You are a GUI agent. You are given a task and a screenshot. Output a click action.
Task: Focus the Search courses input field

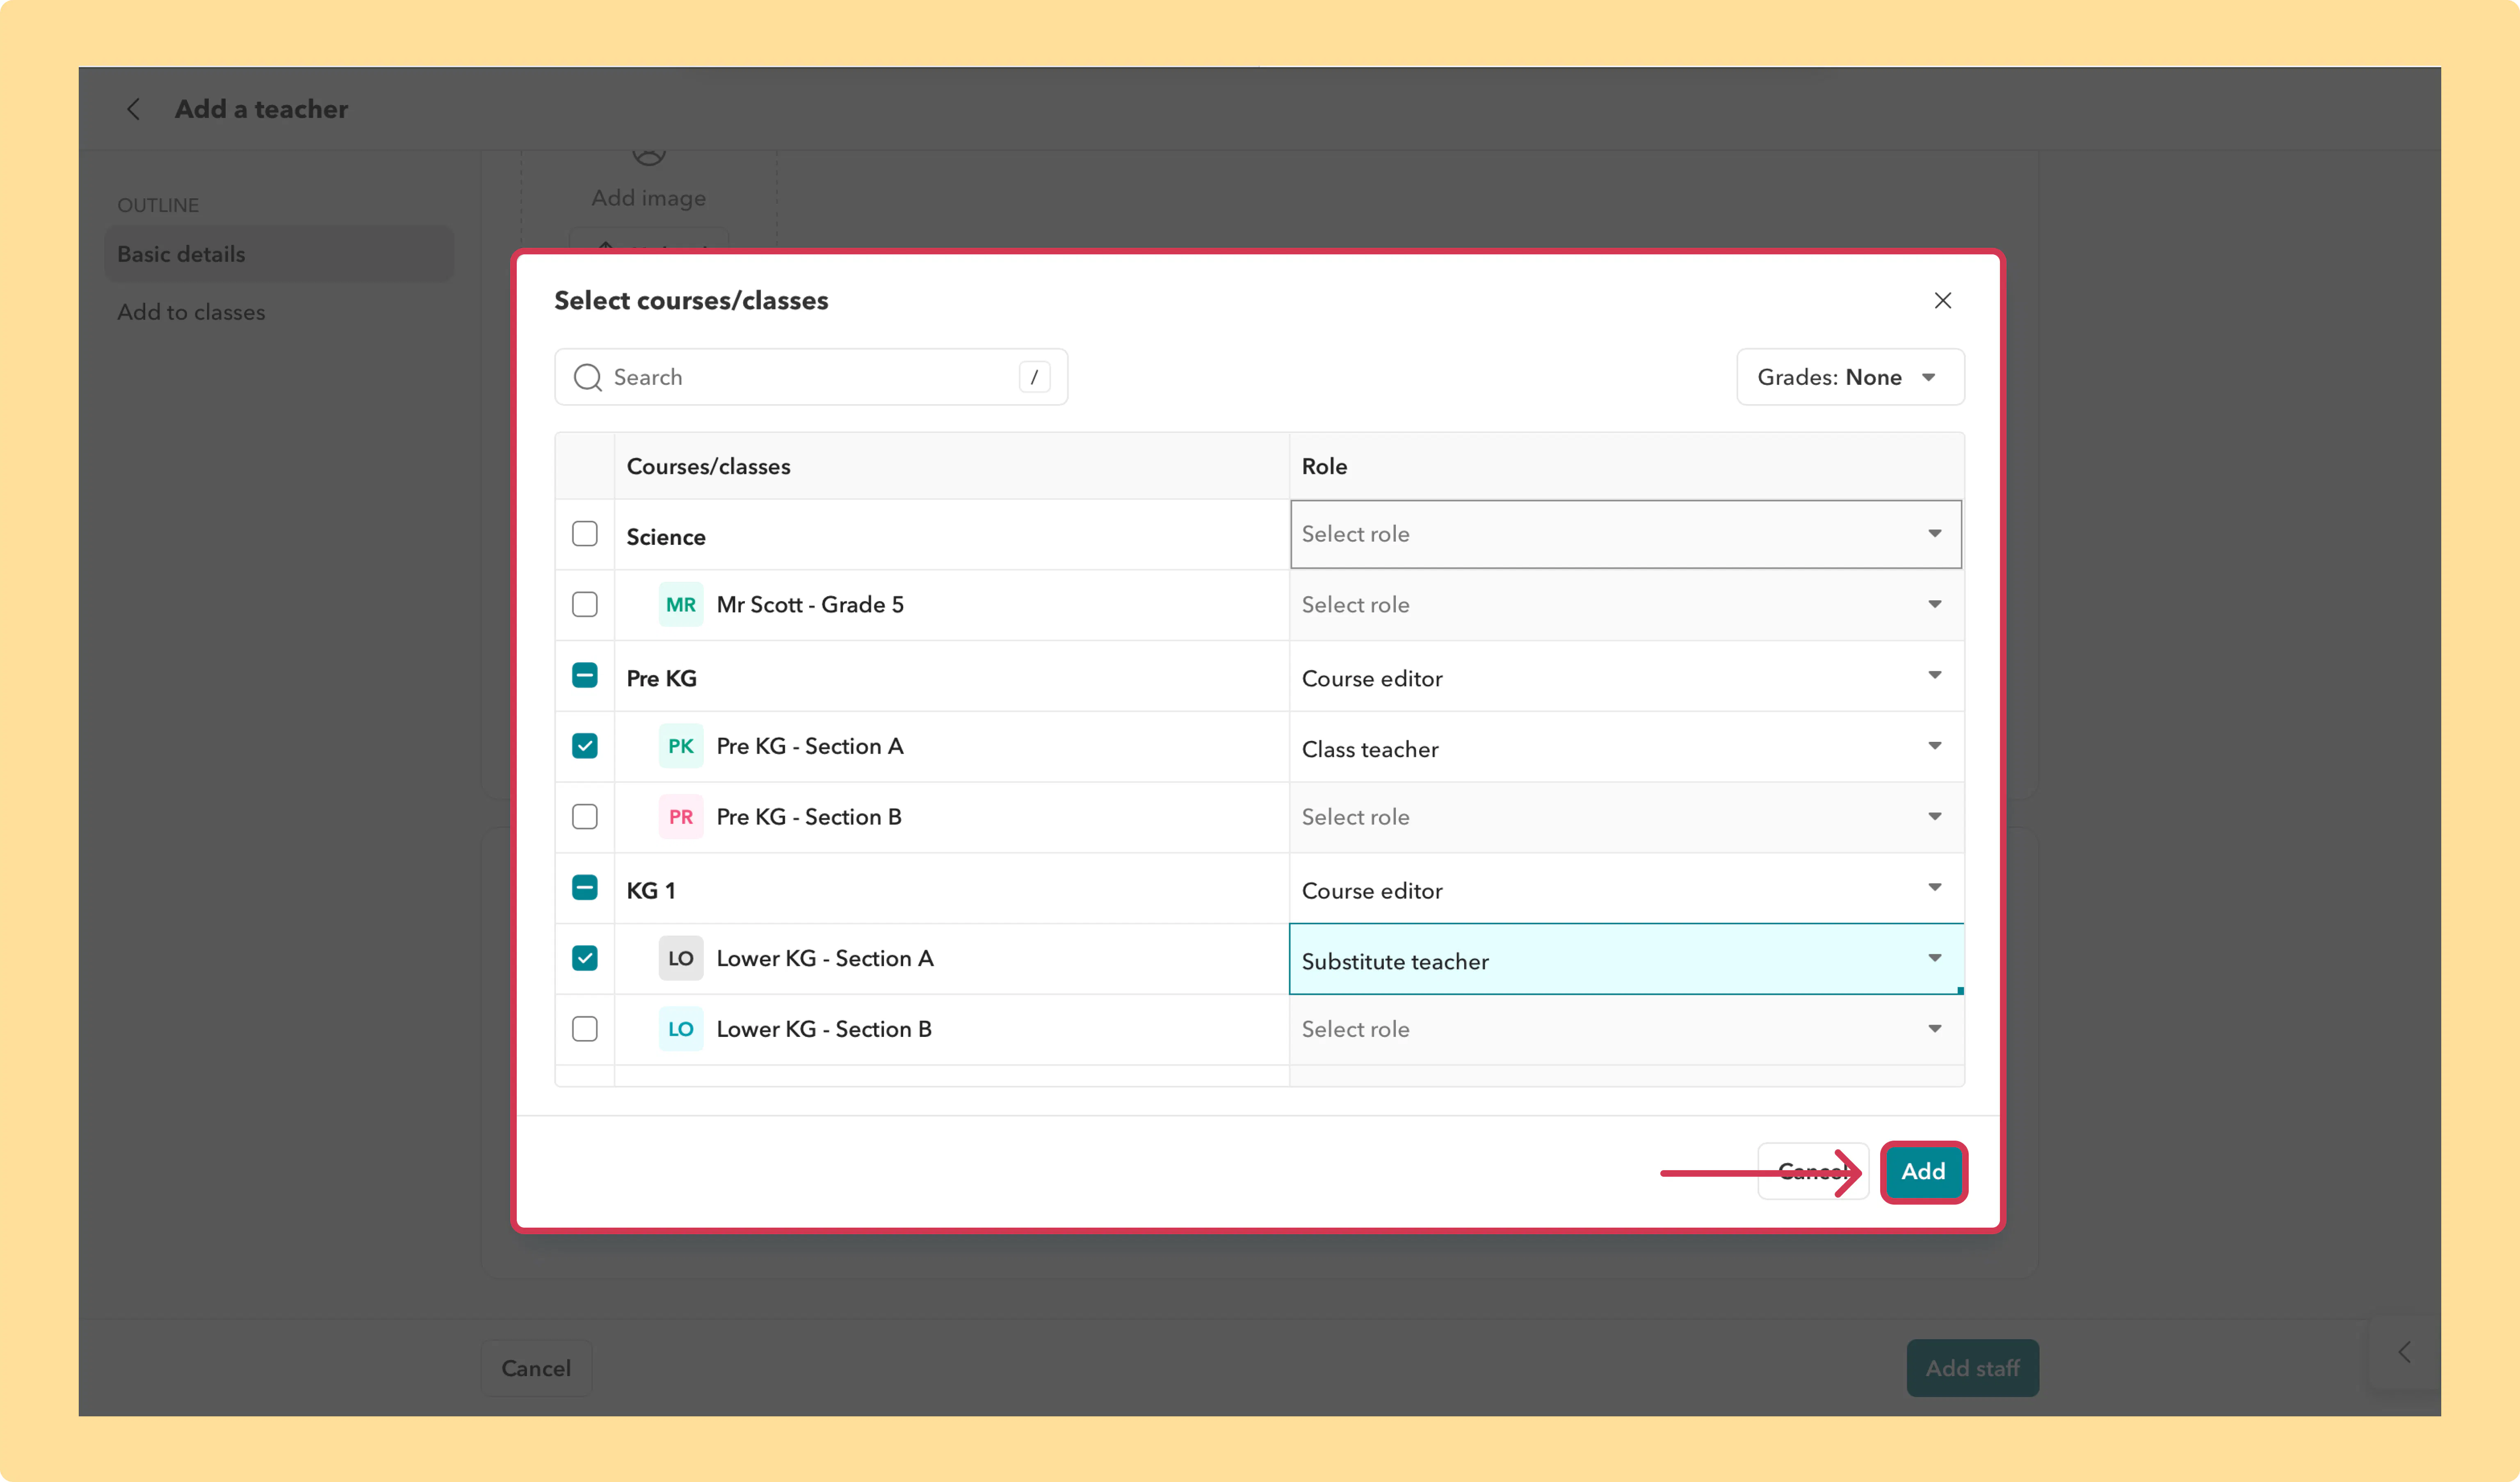tap(811, 377)
